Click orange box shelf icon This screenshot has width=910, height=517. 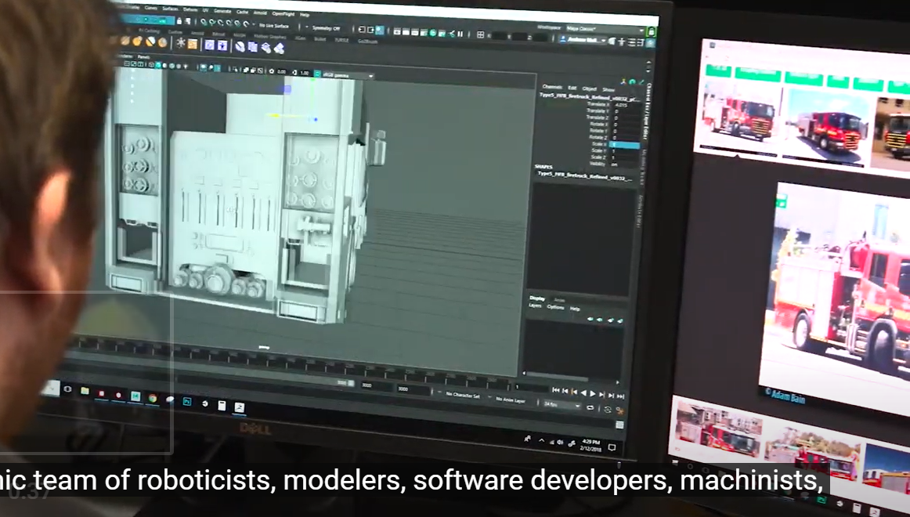[193, 44]
